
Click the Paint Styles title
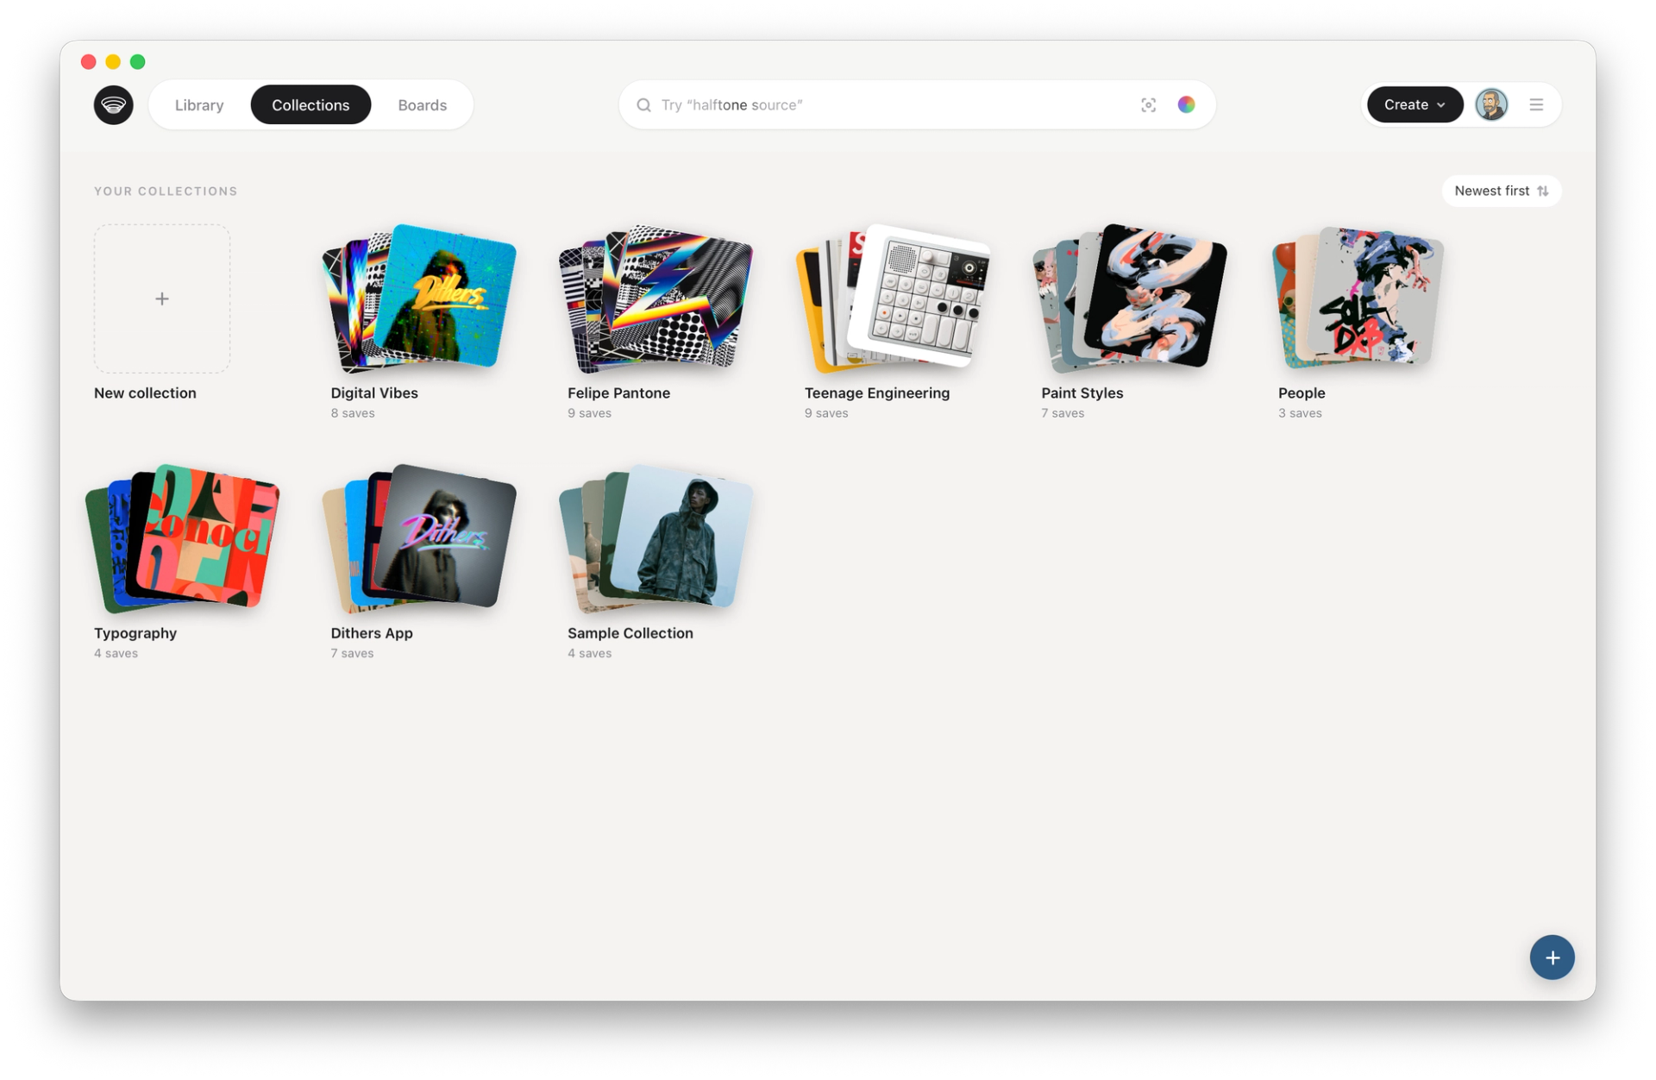coord(1082,392)
